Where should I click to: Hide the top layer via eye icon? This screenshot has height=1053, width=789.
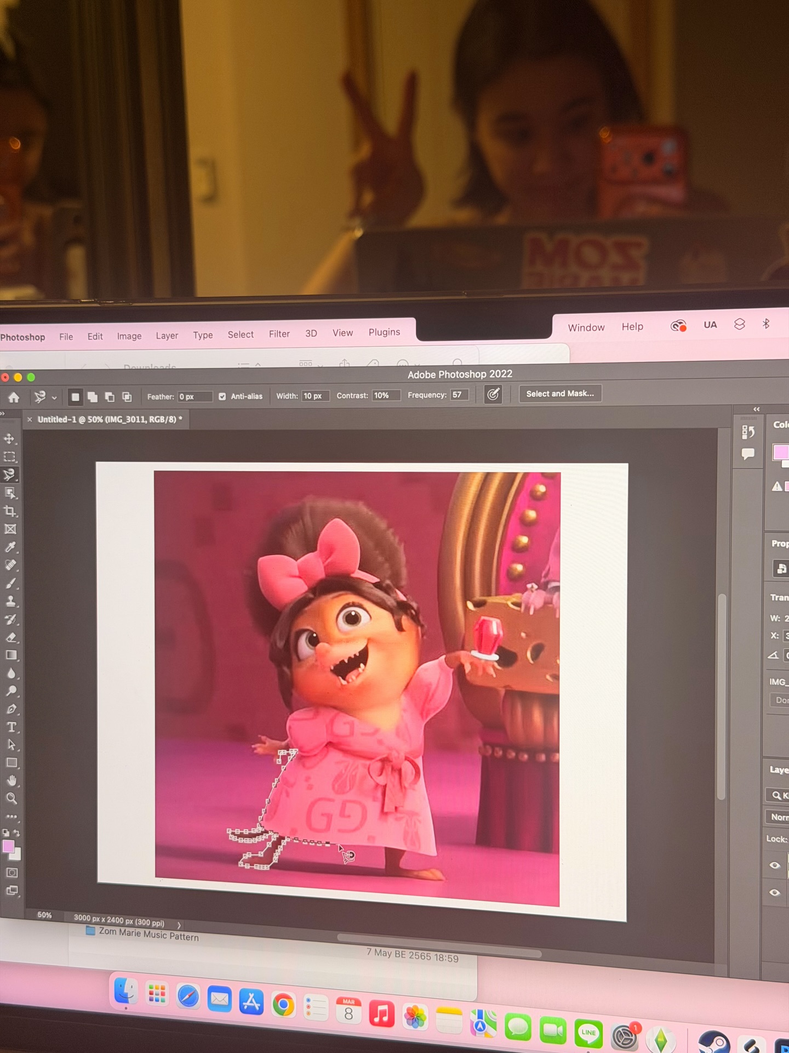tap(774, 865)
